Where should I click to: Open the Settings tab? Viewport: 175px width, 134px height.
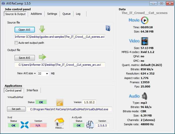click(x=52, y=14)
